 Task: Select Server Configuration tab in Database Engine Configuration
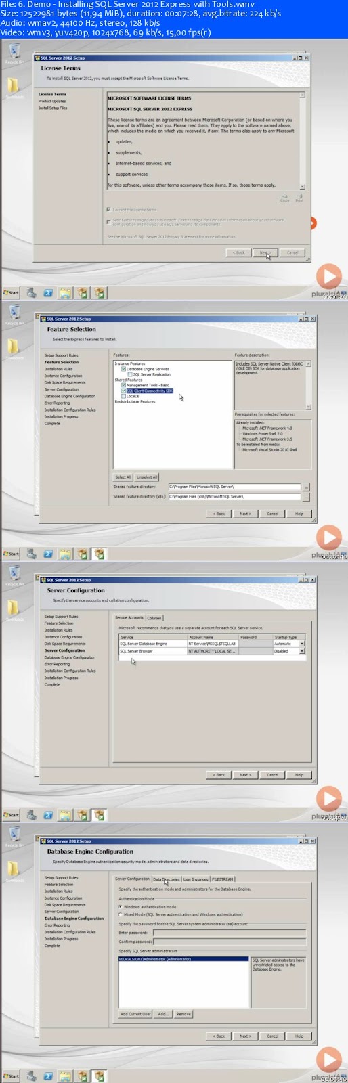[132, 879]
